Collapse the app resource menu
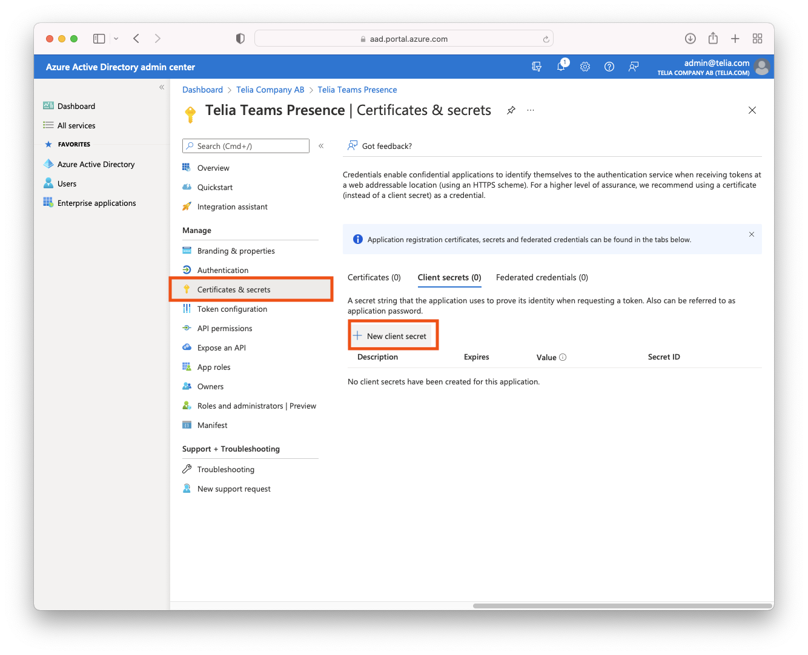 321,146
